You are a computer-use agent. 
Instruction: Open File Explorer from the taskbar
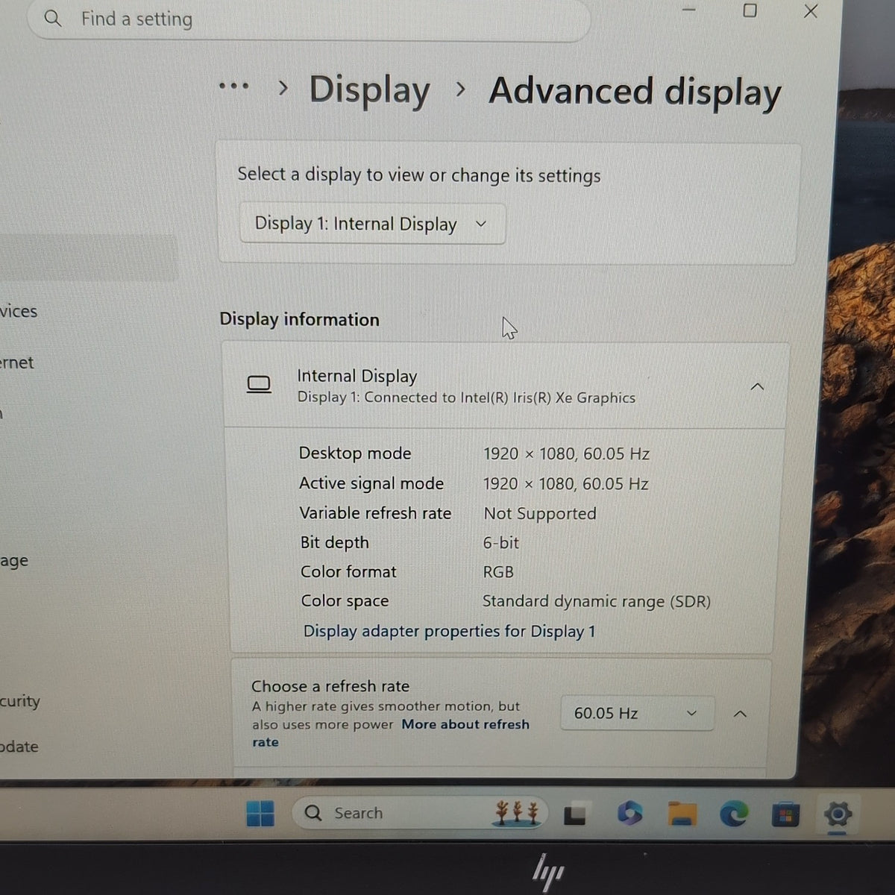coord(682,813)
